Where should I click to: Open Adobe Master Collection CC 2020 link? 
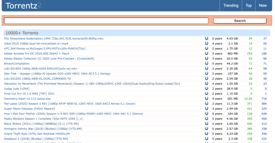click(x=49, y=58)
